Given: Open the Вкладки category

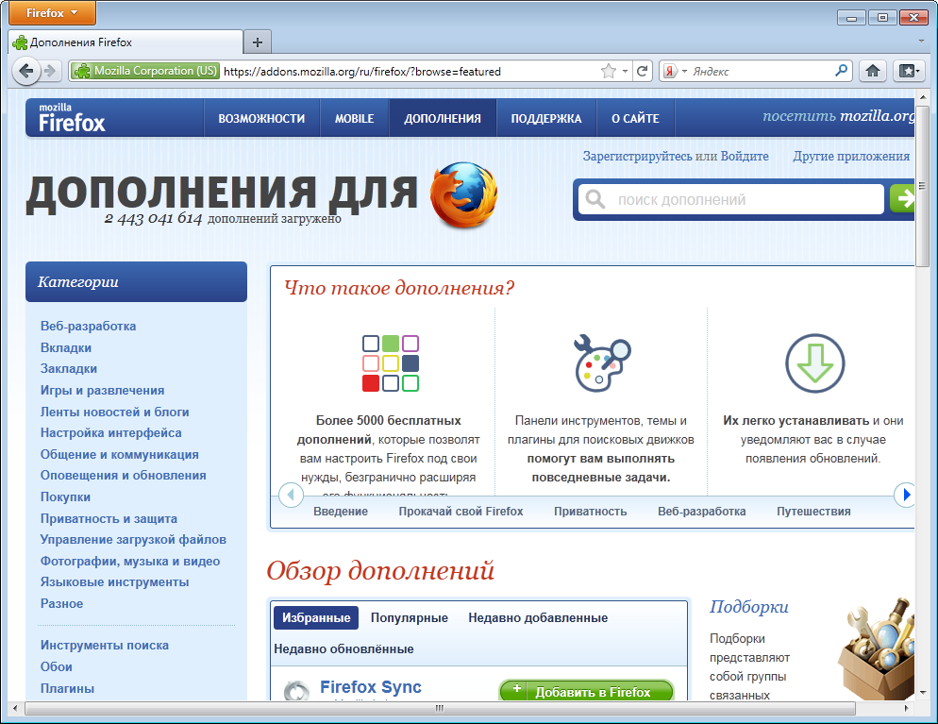Looking at the screenshot, I should (66, 347).
